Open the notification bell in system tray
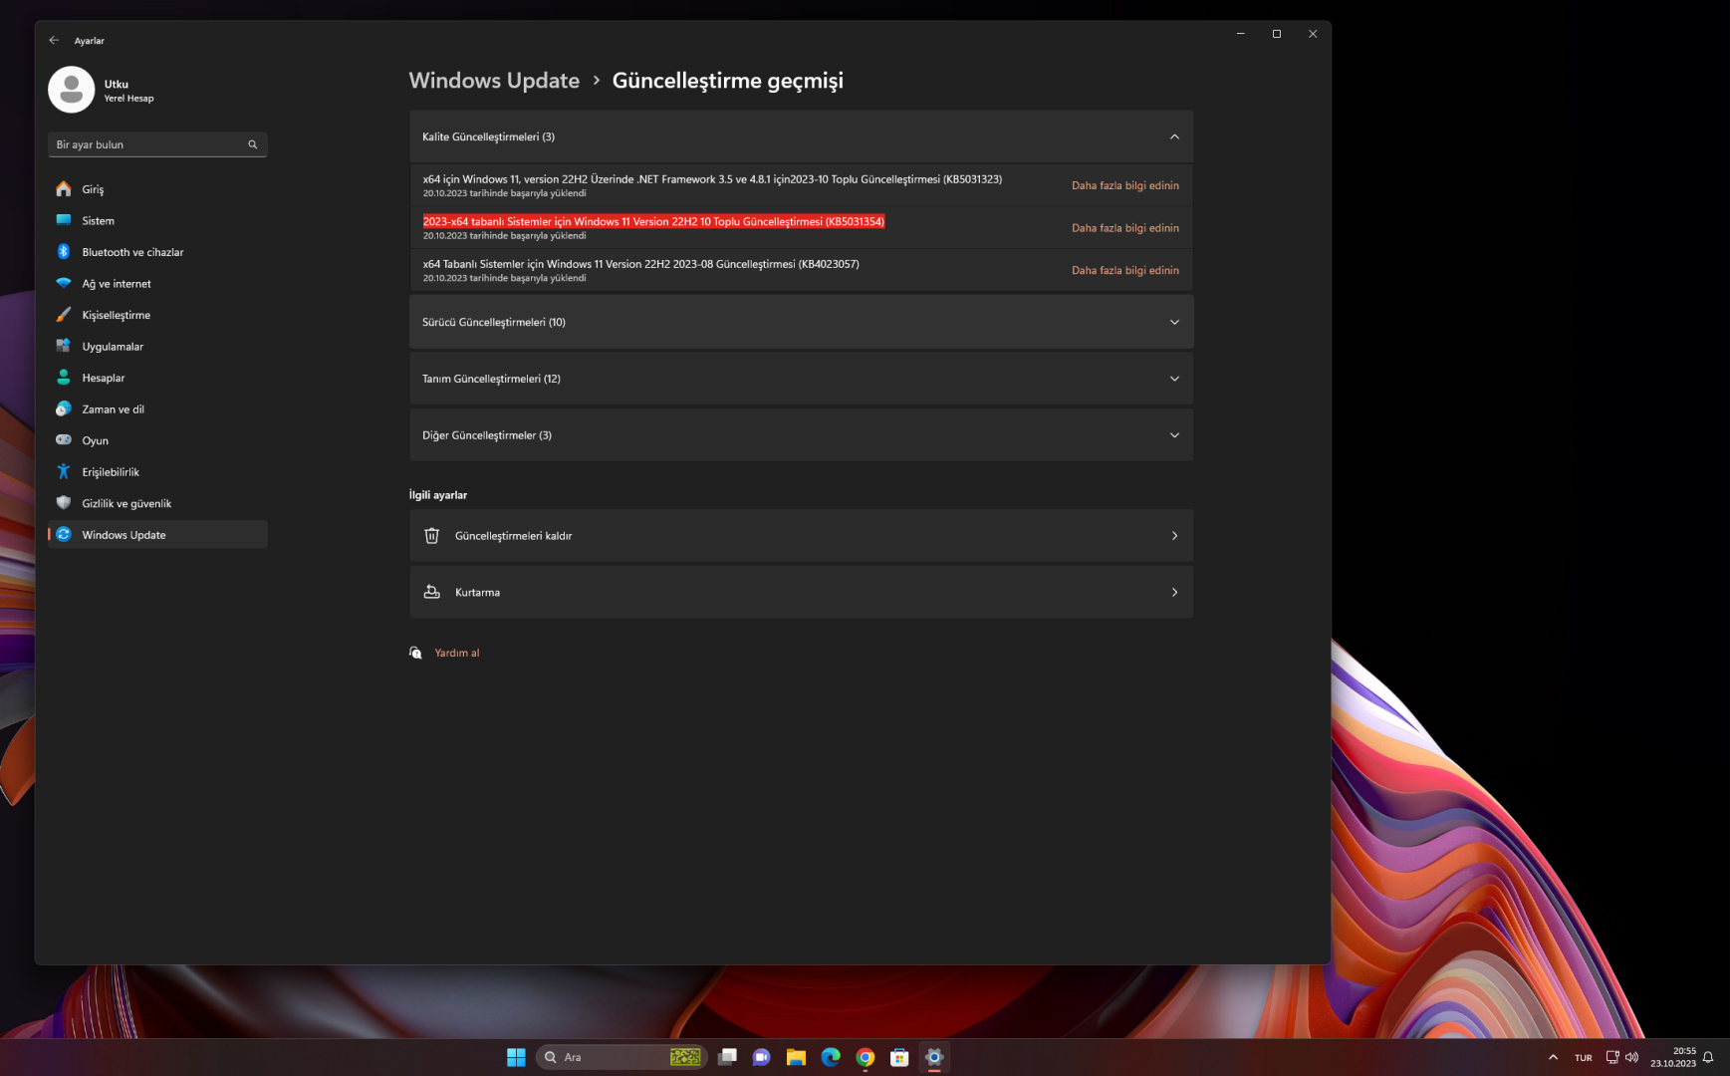The height and width of the screenshot is (1076, 1730). [1708, 1057]
